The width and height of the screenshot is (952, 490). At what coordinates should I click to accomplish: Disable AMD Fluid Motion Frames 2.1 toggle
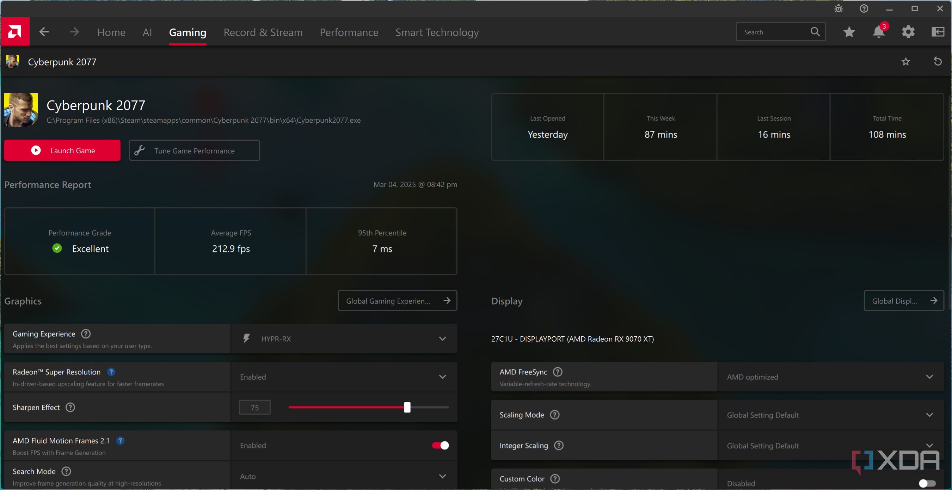(440, 445)
